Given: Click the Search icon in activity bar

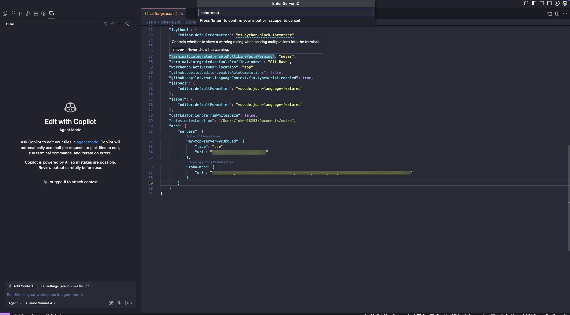Looking at the screenshot, I should [13, 13].
